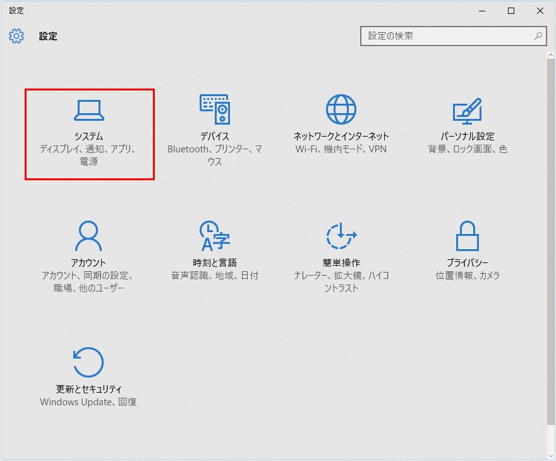Click the 更新とセキュリティ label
Viewport: 556px width, 461px height.
(x=88, y=389)
